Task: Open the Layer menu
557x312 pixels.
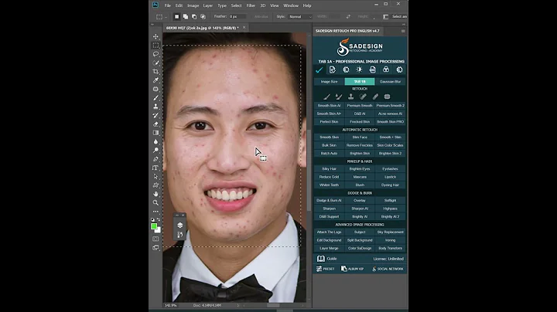Action: coord(208,5)
